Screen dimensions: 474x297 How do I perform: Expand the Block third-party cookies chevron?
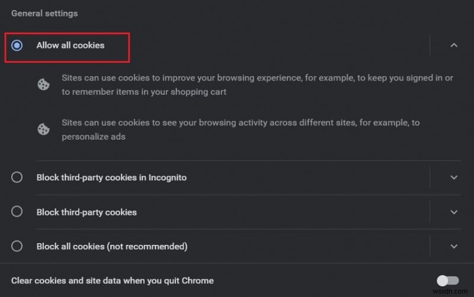click(454, 212)
